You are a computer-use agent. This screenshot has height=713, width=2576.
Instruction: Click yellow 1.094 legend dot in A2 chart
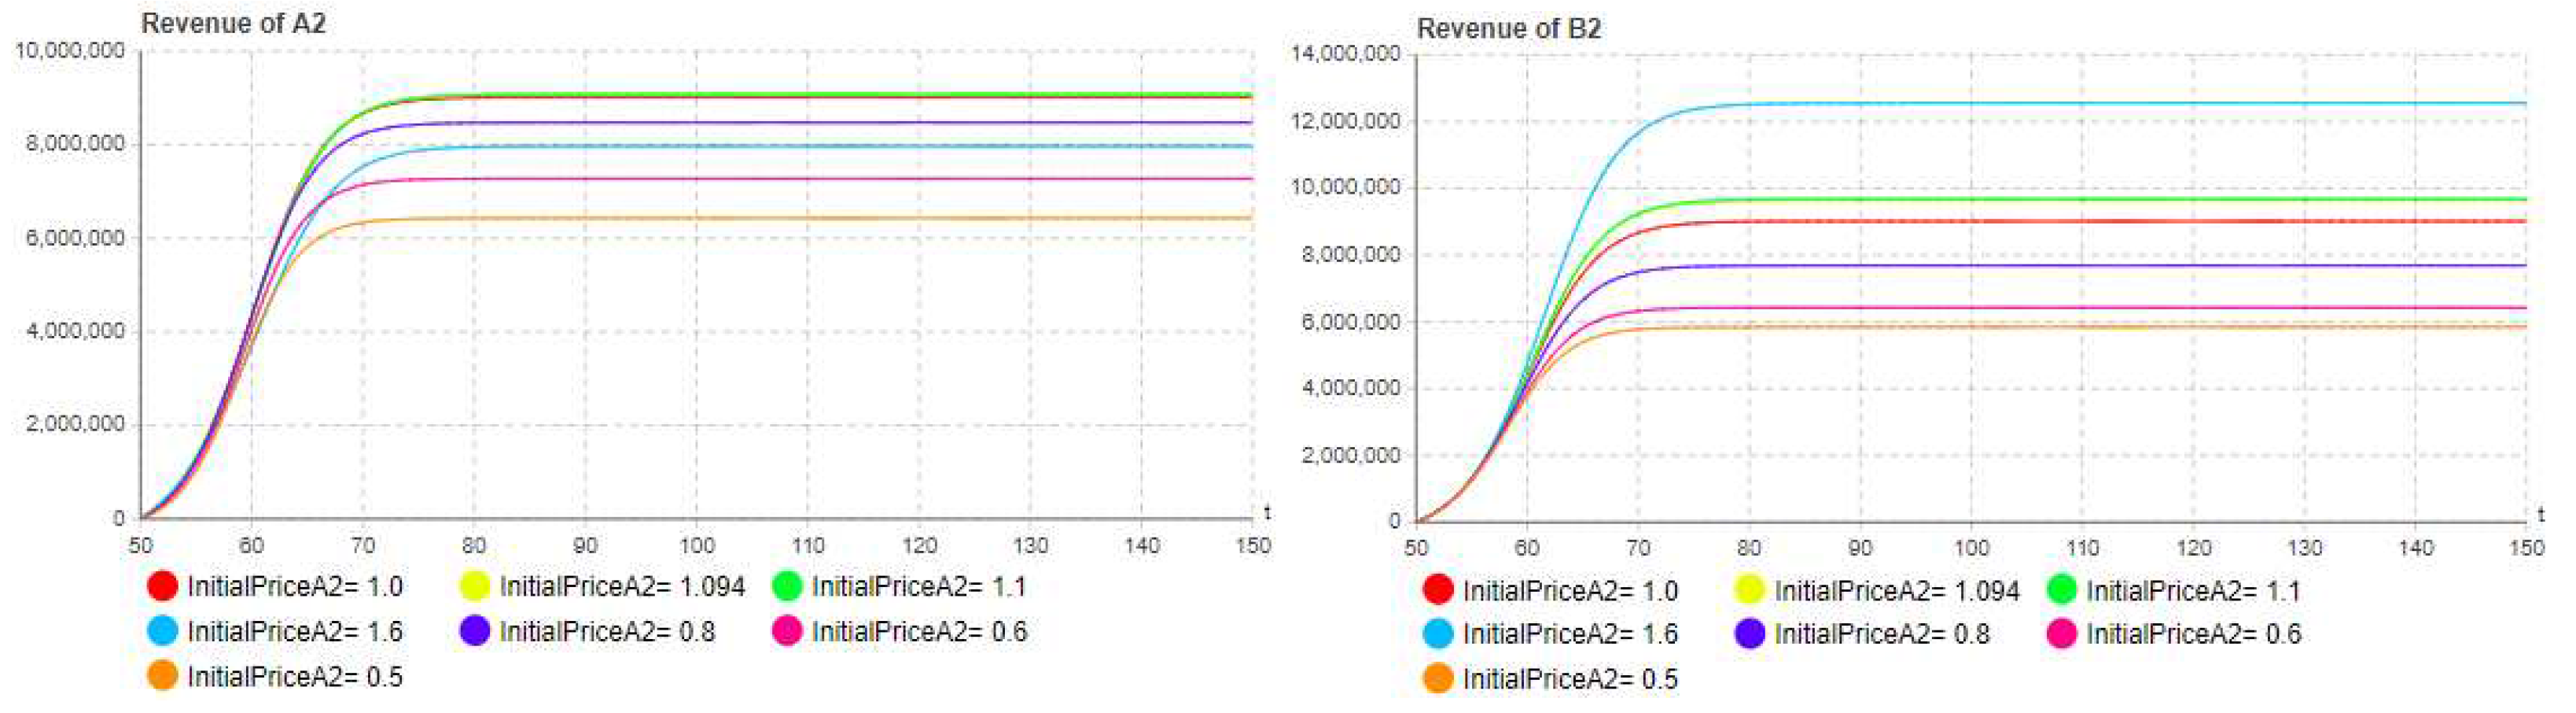click(x=474, y=586)
